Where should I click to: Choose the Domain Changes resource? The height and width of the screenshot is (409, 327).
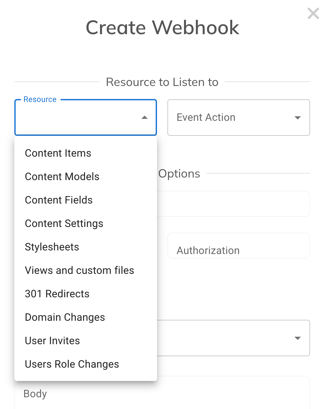[x=65, y=317]
